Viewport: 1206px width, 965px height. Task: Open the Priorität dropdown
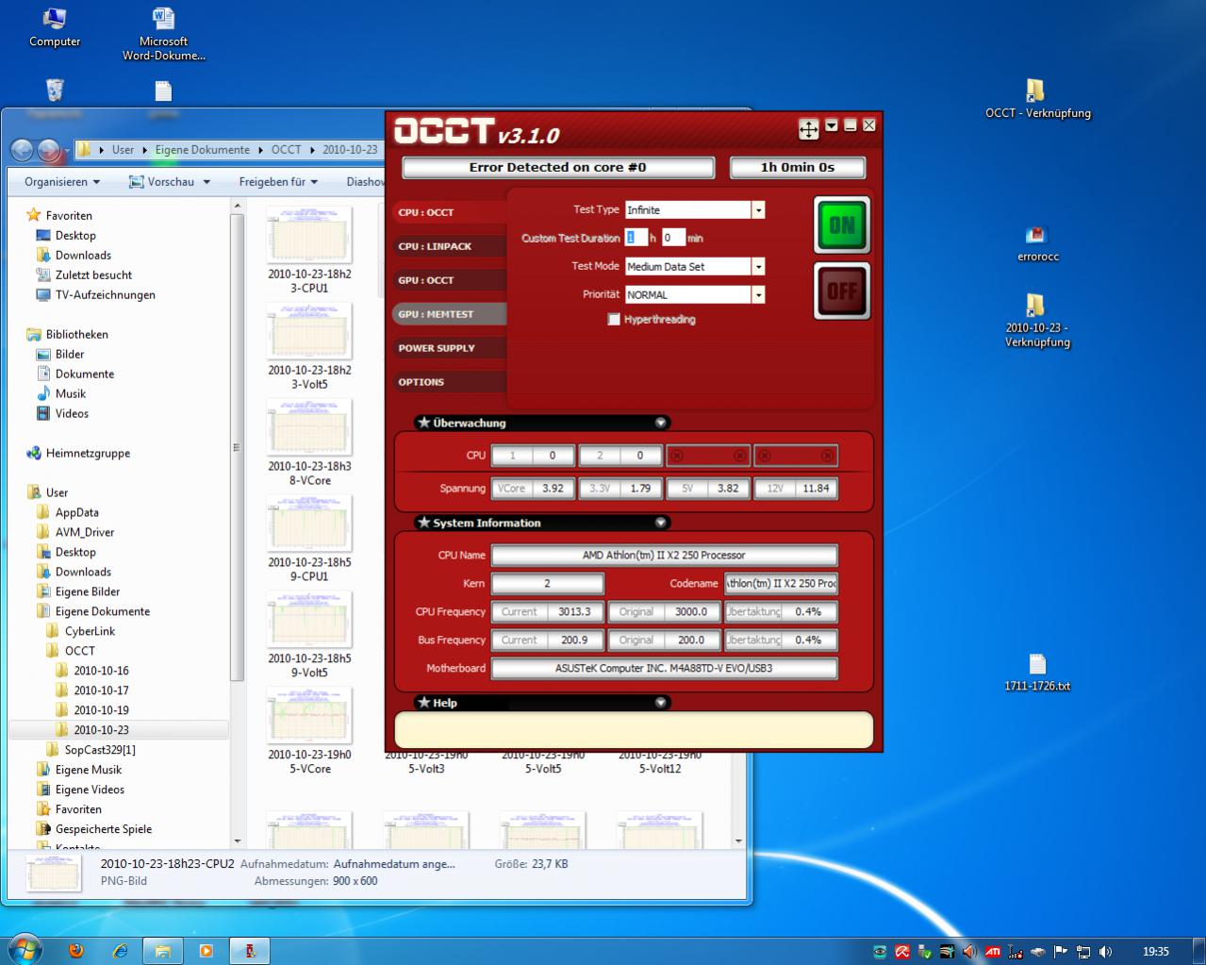pyautogui.click(x=758, y=295)
